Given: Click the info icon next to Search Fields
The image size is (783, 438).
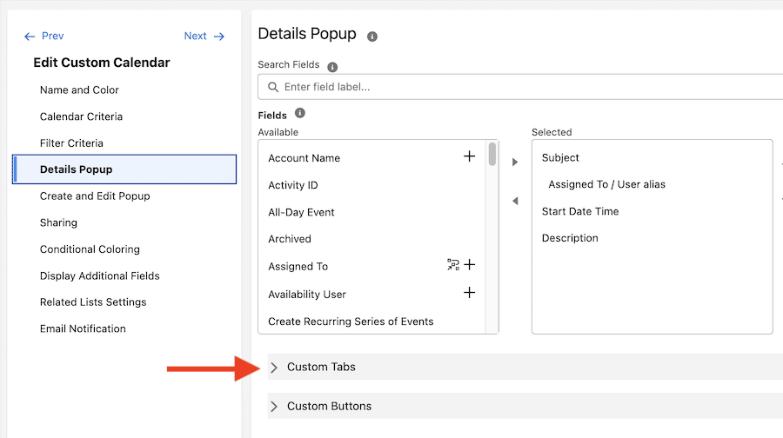Looking at the screenshot, I should (332, 67).
